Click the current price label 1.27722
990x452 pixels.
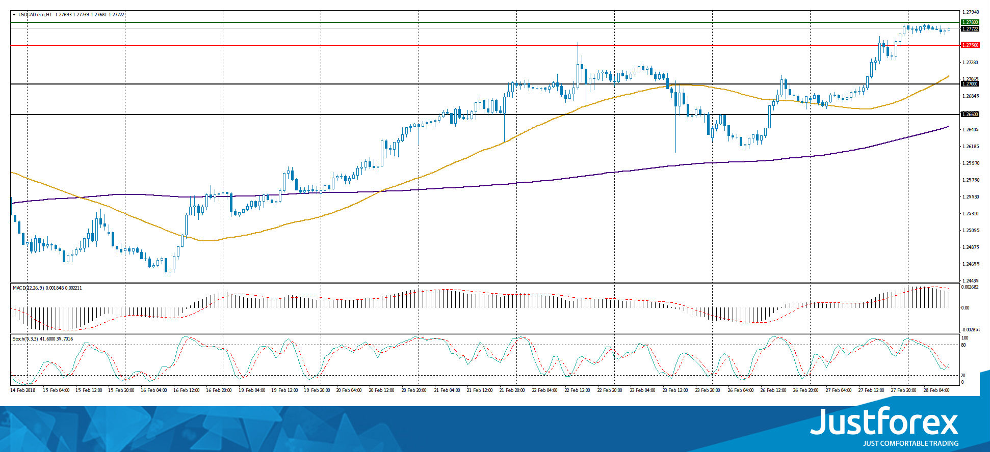[x=970, y=29]
